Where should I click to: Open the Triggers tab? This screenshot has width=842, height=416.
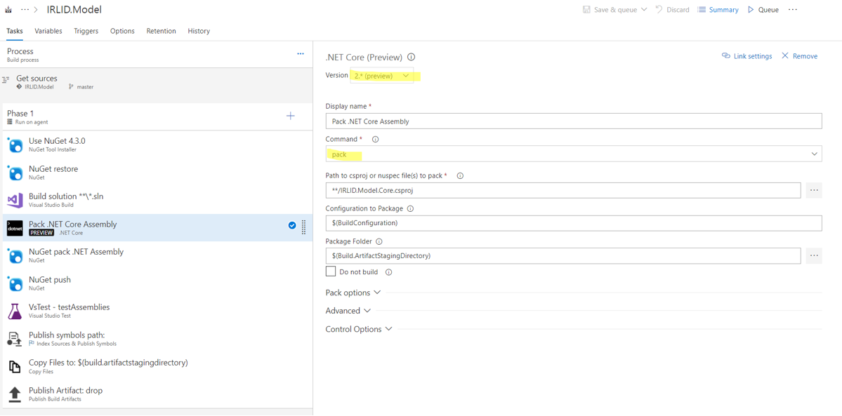click(x=86, y=31)
